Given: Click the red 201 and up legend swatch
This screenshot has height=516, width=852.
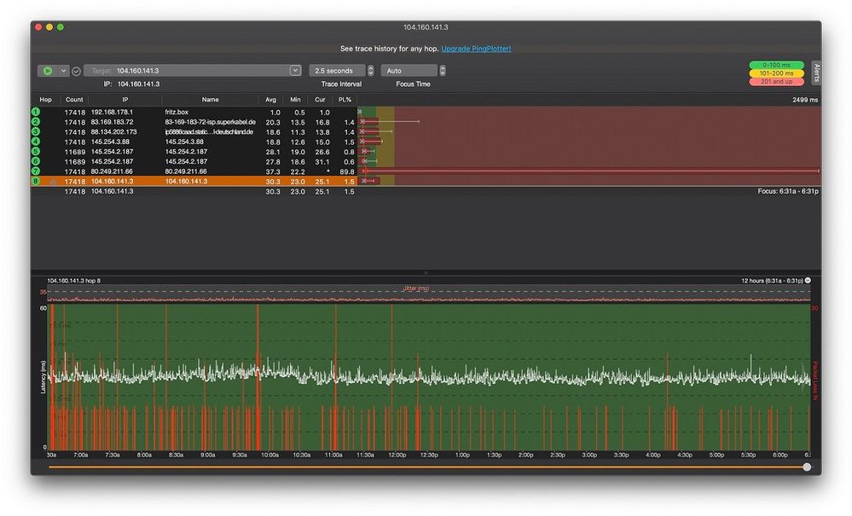Looking at the screenshot, I should click(776, 82).
